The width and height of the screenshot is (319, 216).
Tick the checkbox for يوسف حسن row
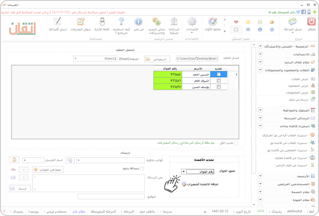click(219, 87)
